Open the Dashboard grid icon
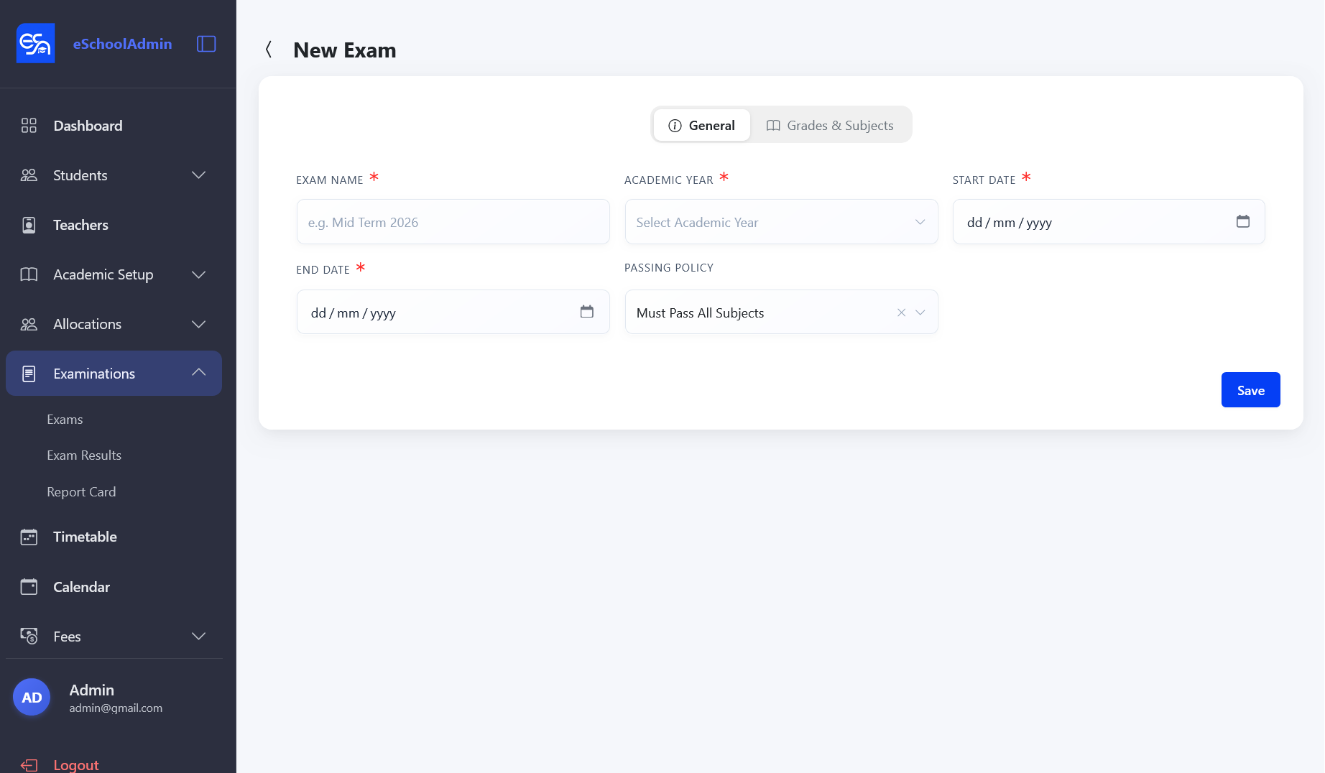The width and height of the screenshot is (1325, 773). pyautogui.click(x=29, y=126)
